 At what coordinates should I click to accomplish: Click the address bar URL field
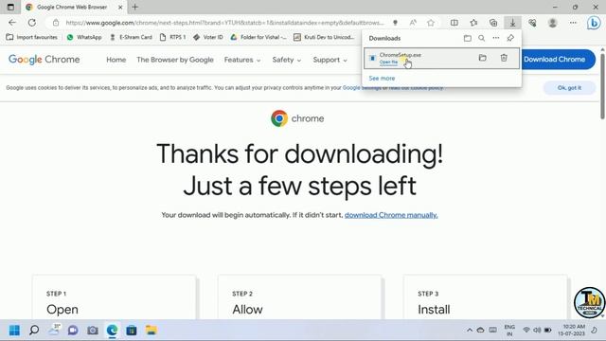pos(225,23)
